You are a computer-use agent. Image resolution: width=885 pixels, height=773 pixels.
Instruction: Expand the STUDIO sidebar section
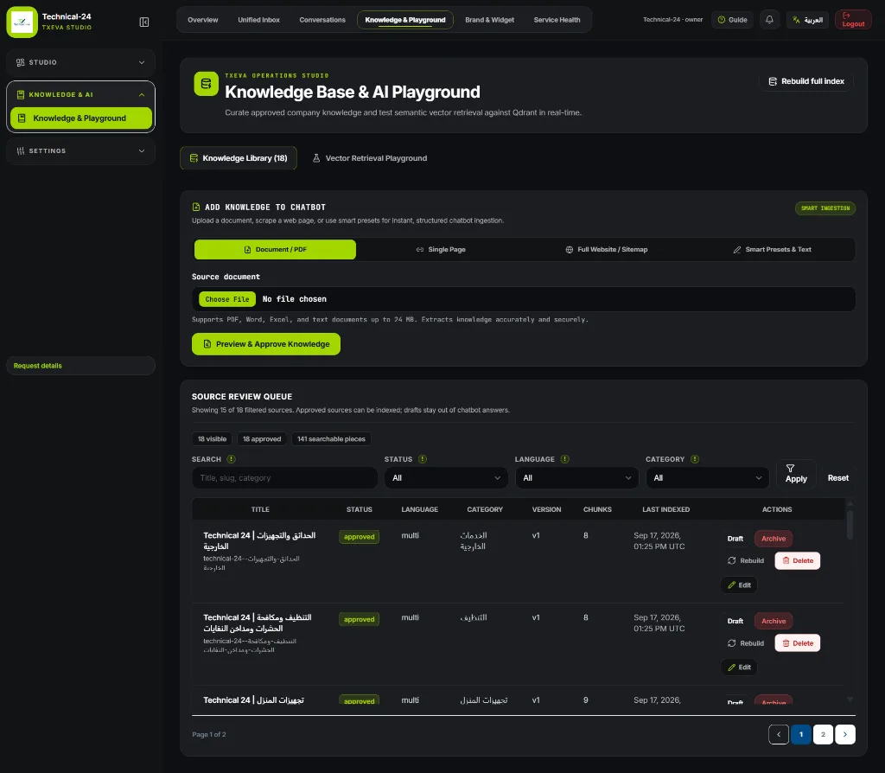(x=80, y=62)
